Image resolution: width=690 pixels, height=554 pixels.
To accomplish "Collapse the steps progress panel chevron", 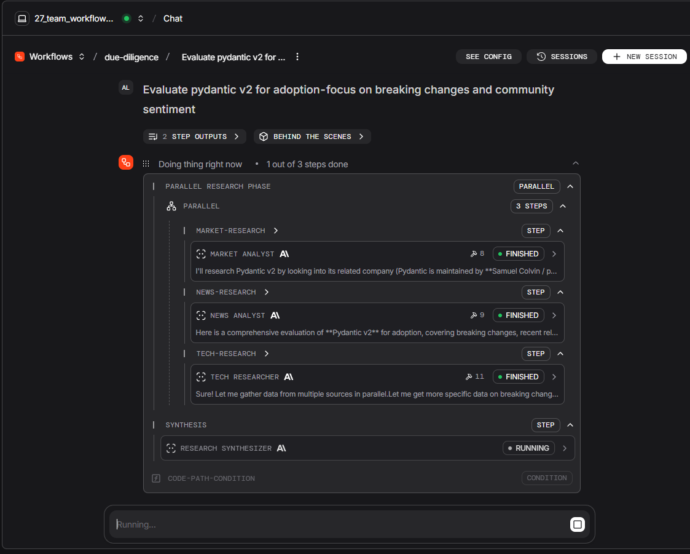I will pyautogui.click(x=576, y=164).
